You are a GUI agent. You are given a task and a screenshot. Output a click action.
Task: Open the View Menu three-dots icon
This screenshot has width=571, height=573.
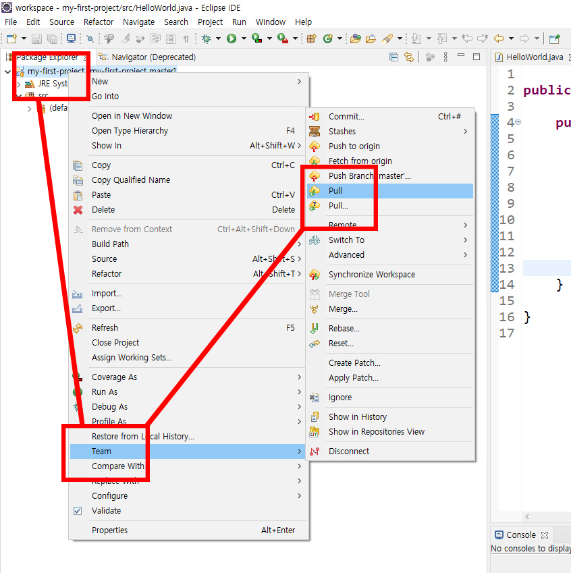pyautogui.click(x=445, y=57)
